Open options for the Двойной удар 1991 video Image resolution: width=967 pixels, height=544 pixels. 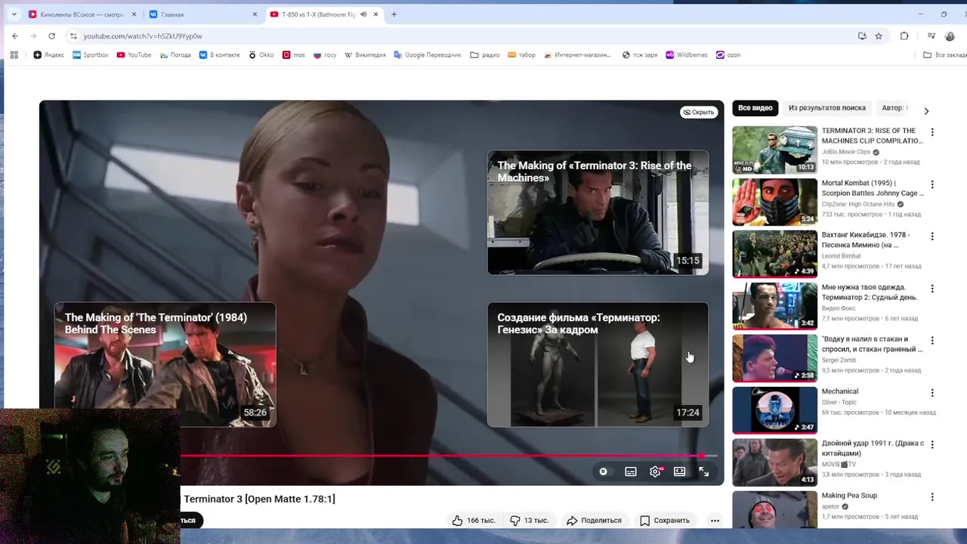tap(932, 445)
